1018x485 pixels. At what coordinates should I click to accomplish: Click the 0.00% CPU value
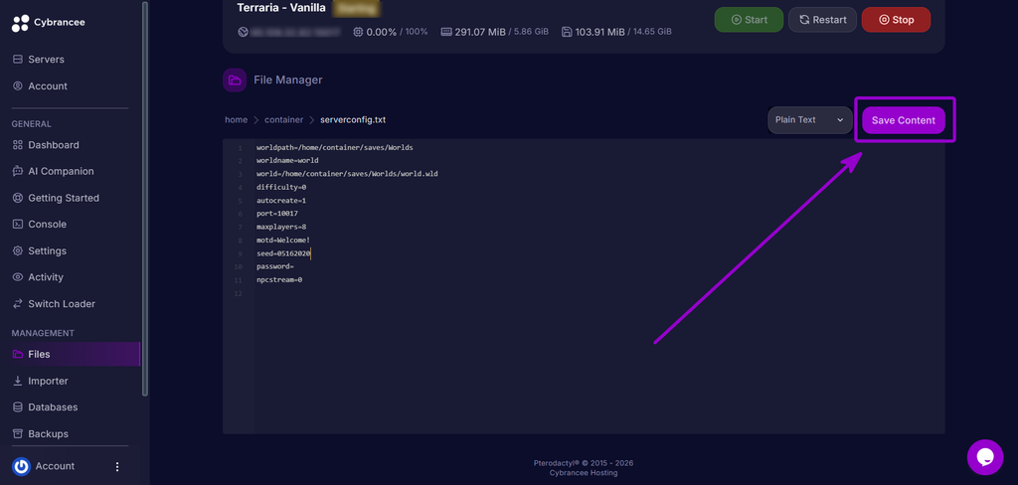(382, 31)
